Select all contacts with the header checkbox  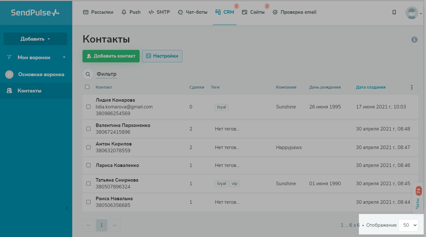88,87
